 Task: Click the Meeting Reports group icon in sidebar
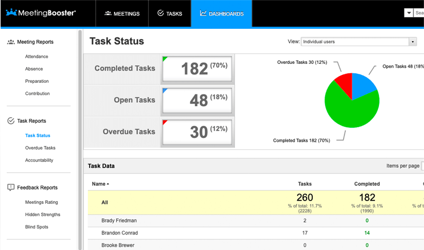pos(11,42)
